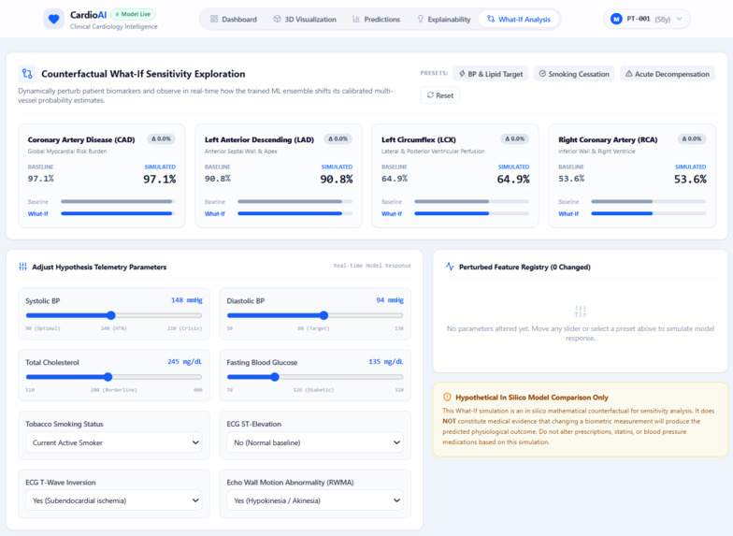733x536 pixels.
Task: Apply the Smoking Cessation preset
Action: [574, 74]
